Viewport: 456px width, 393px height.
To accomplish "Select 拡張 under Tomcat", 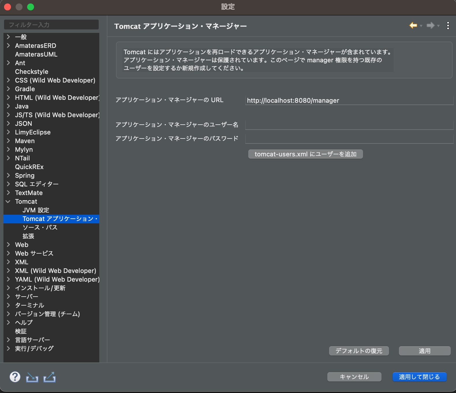I will (x=28, y=236).
